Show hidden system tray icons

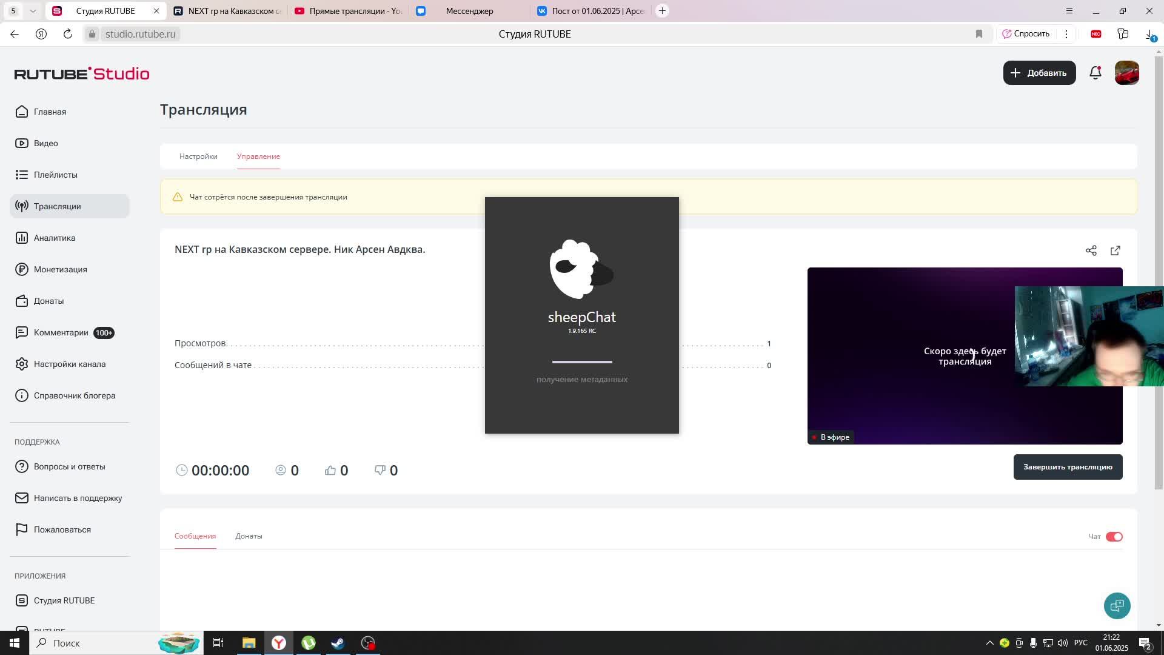pos(989,643)
